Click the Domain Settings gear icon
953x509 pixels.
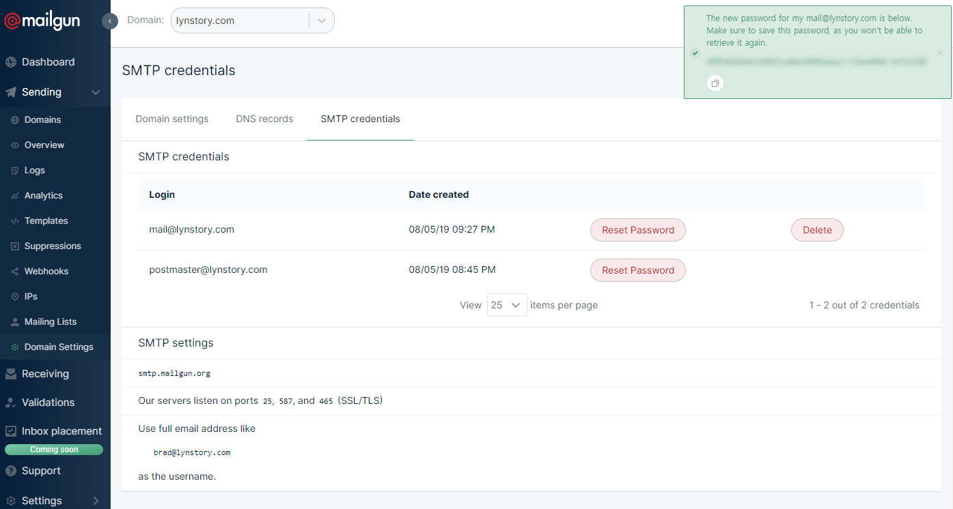(15, 347)
